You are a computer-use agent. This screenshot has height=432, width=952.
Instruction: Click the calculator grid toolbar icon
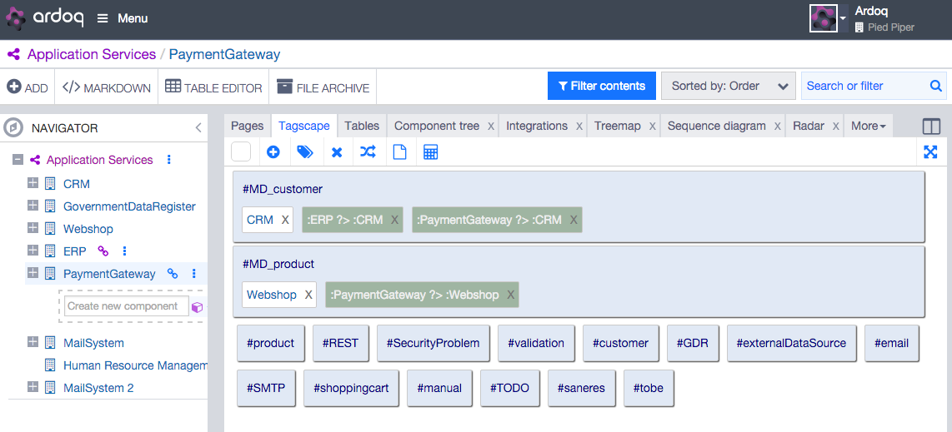(430, 152)
